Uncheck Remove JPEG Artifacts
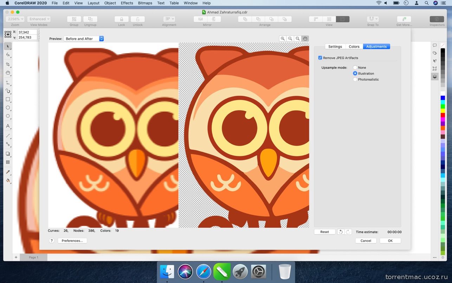The image size is (452, 283). point(320,58)
